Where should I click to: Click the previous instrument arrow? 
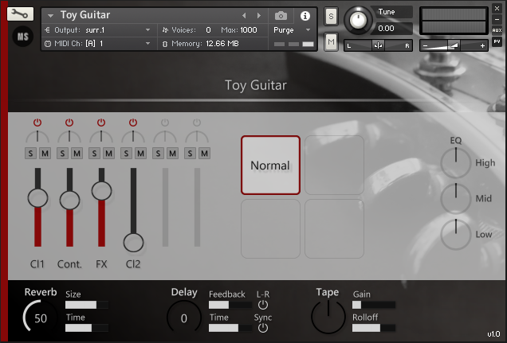245,15
